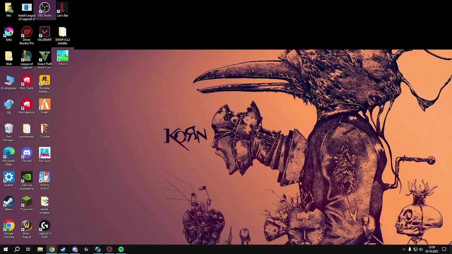Open the Windows Start menu
This screenshot has width=452, height=254.
[6, 249]
